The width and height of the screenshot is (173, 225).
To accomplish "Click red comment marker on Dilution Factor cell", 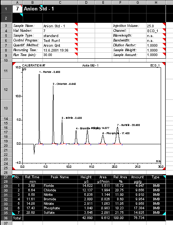I will [x=164, y=44].
